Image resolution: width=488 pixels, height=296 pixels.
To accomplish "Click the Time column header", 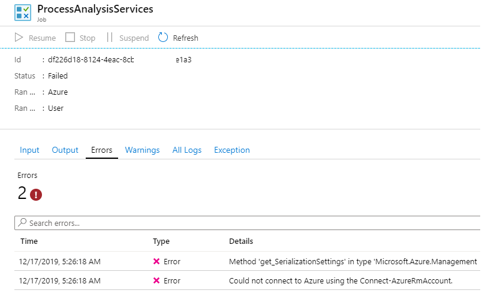I will [29, 241].
